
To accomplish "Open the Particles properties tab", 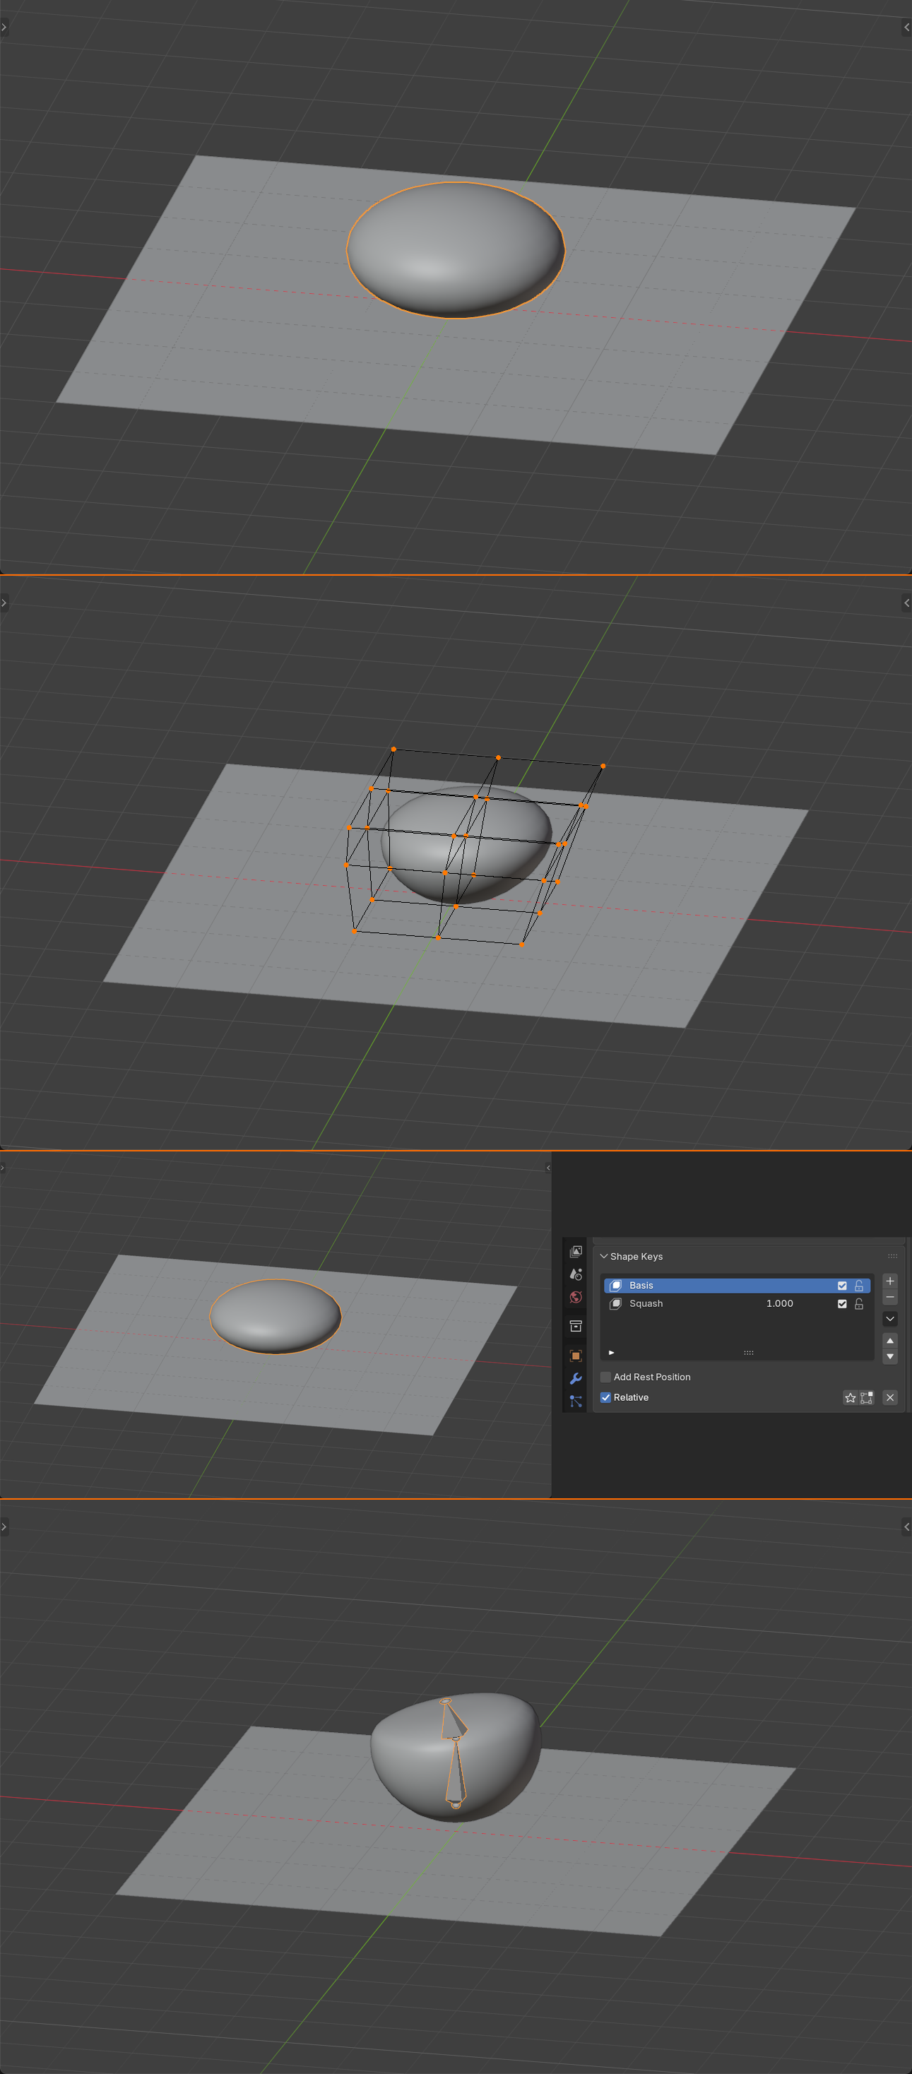I will click(576, 1401).
